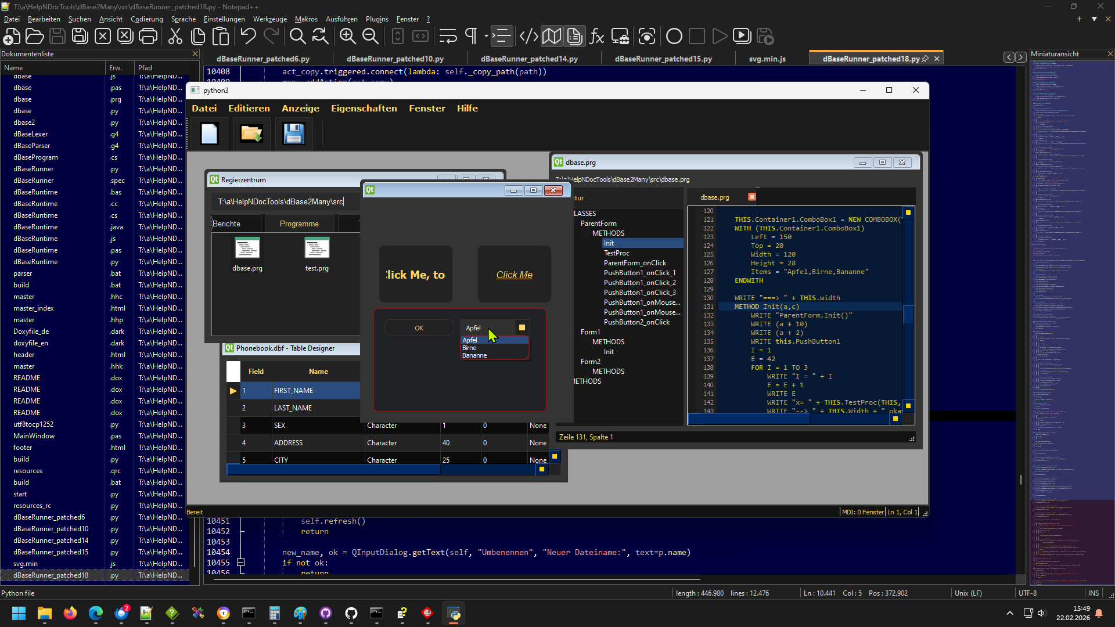Image resolution: width=1115 pixels, height=627 pixels.
Task: Click the blue floppy Save icon in python3 window
Action: point(293,134)
